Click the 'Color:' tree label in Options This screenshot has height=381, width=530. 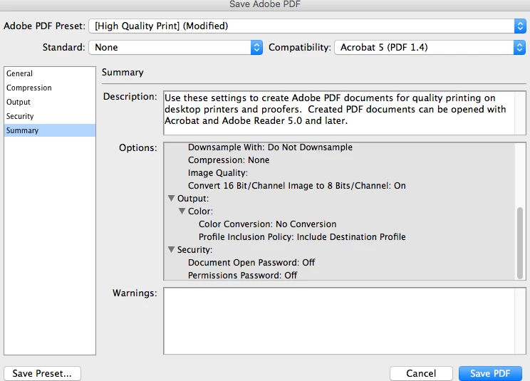[200, 212]
